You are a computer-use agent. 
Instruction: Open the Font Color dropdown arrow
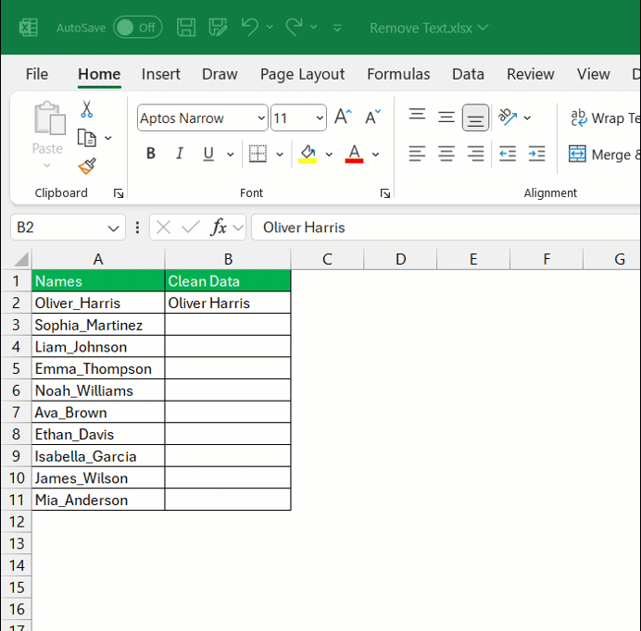pos(376,155)
